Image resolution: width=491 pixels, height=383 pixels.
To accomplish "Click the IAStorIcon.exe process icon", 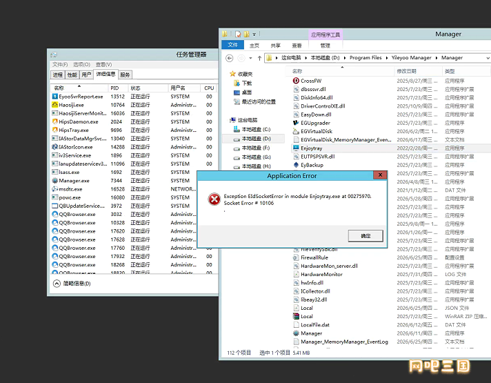I will point(54,147).
